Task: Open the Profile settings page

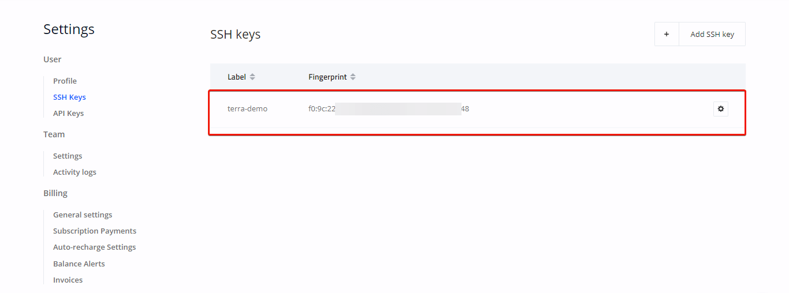Action: [x=65, y=81]
